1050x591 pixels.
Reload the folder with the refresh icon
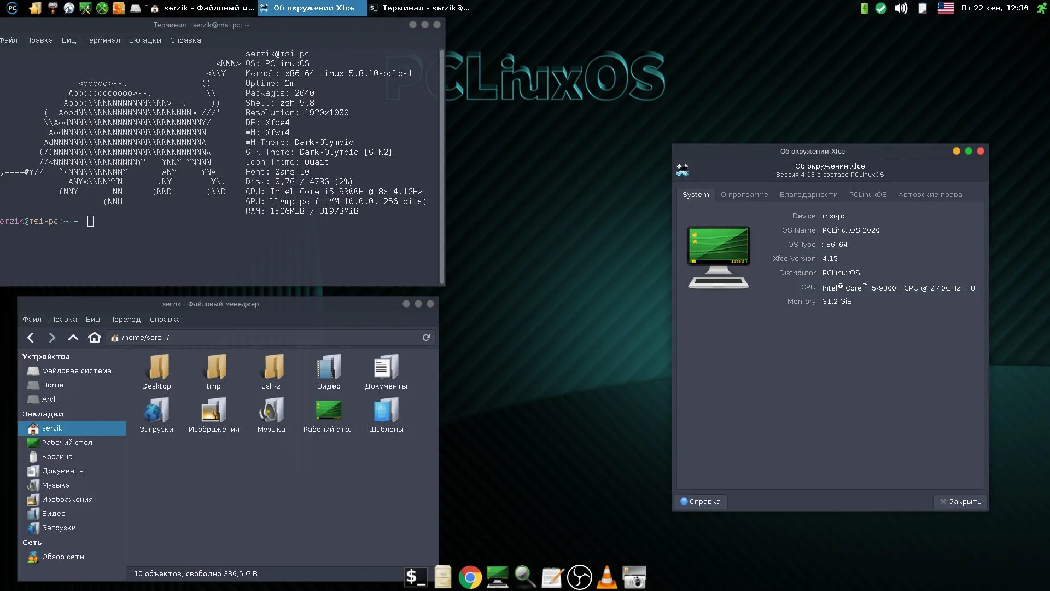click(x=426, y=338)
